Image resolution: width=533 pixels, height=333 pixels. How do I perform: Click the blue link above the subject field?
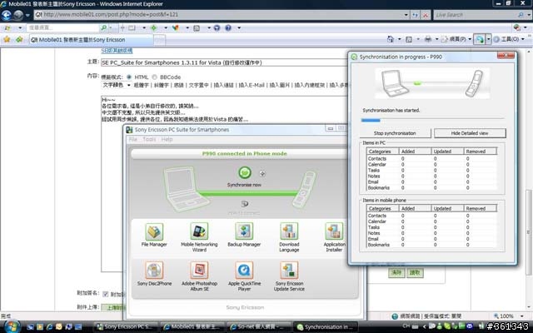(x=117, y=51)
